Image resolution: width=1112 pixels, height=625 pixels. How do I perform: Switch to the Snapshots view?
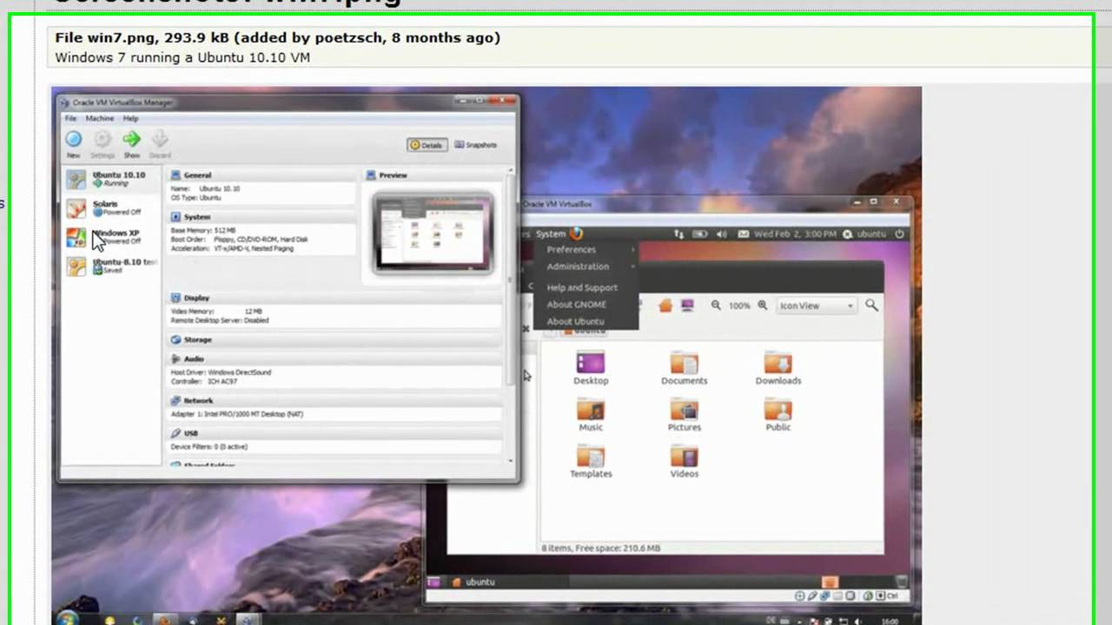click(x=476, y=145)
